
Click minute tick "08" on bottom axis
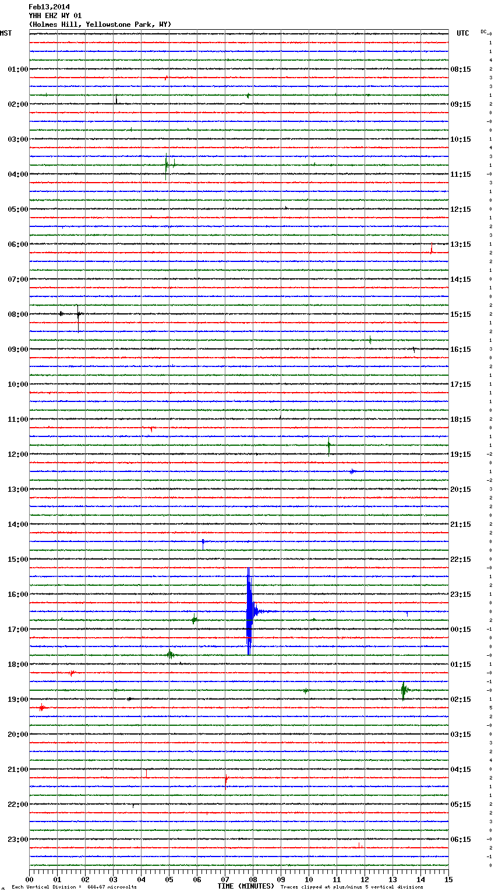[x=253, y=879]
